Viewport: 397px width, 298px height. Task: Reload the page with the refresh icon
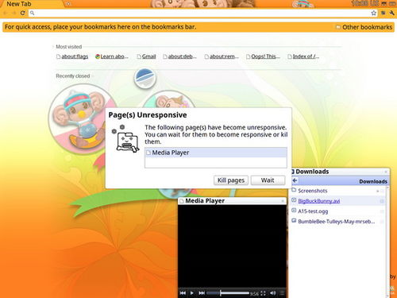pos(23,13)
